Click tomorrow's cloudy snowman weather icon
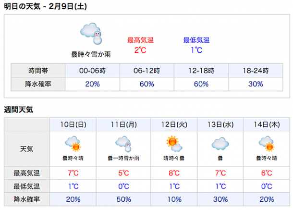Image resolution: width=293 pixels, height=210 pixels. click(91, 33)
